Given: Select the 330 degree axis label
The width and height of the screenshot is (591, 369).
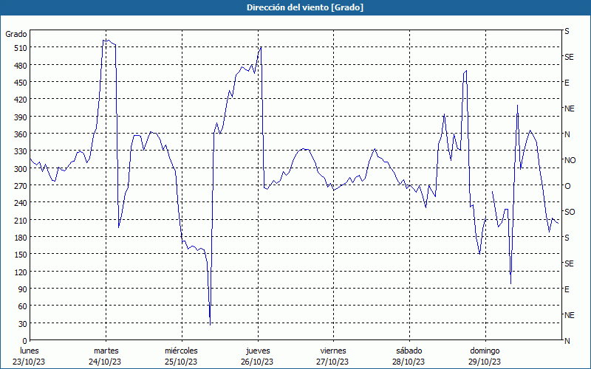Looking at the screenshot, I should pos(20,151).
